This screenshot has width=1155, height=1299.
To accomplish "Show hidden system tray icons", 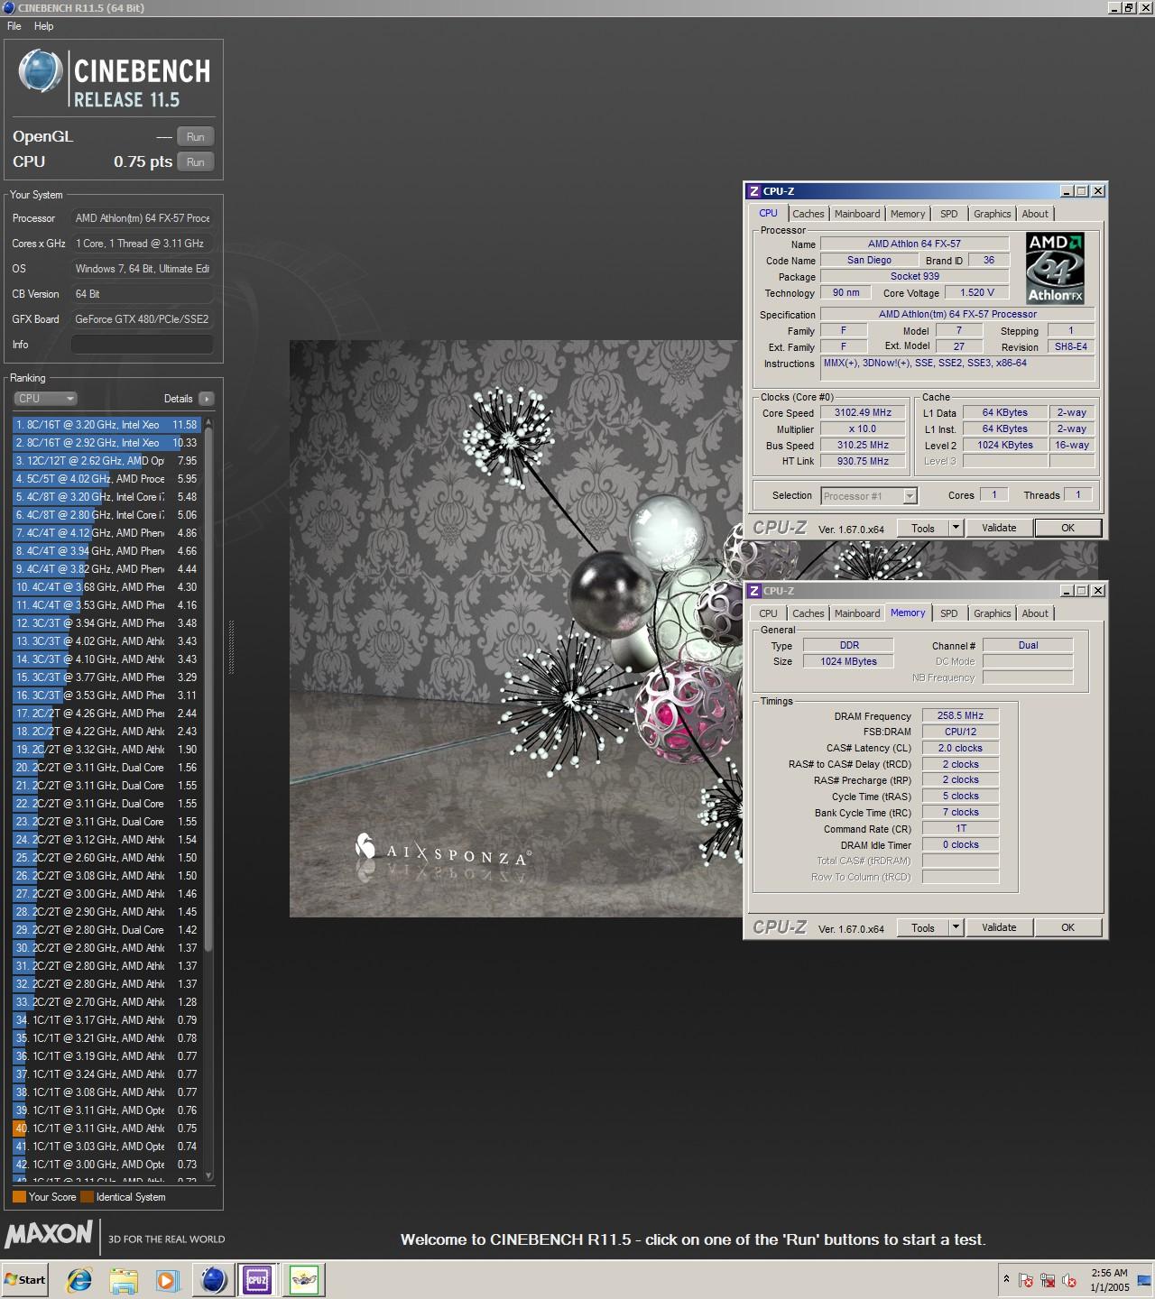I will (1006, 1279).
